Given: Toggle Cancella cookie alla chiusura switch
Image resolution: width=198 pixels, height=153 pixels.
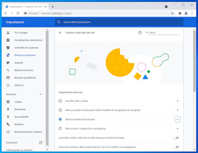Looking at the screenshot, I should (x=176, y=138).
